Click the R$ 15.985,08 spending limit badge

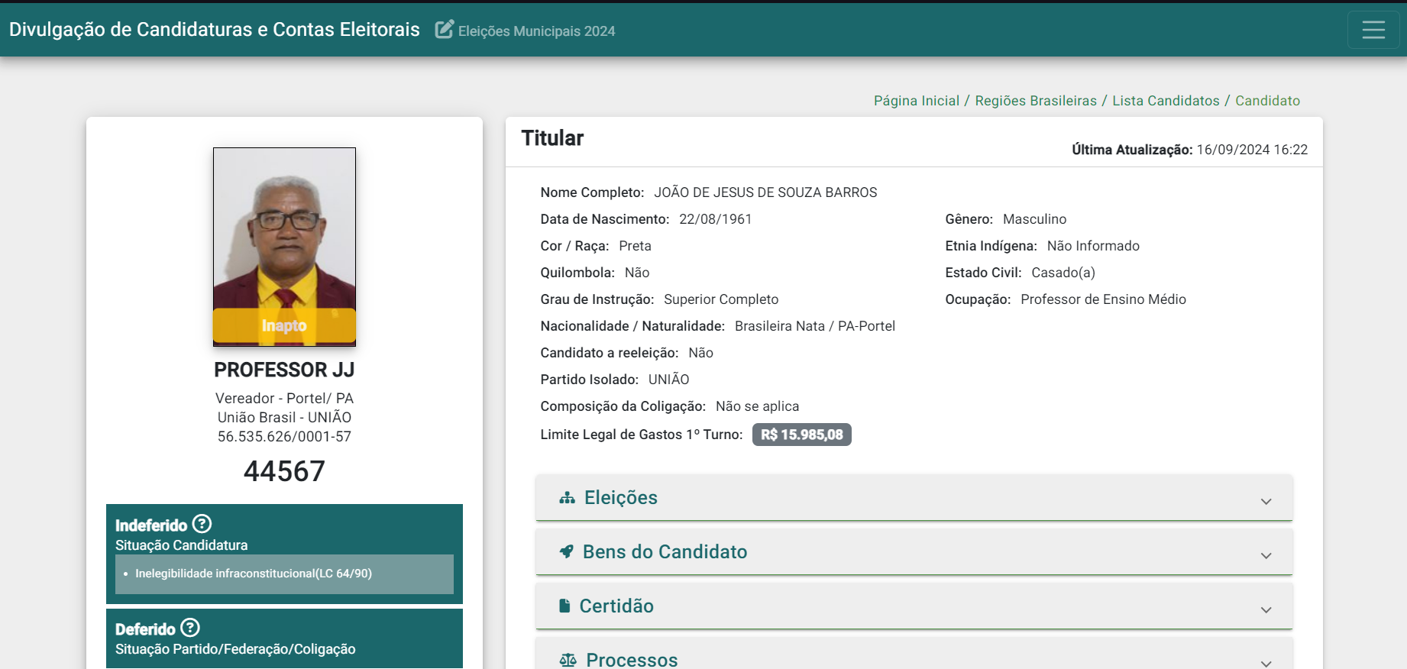tap(801, 435)
